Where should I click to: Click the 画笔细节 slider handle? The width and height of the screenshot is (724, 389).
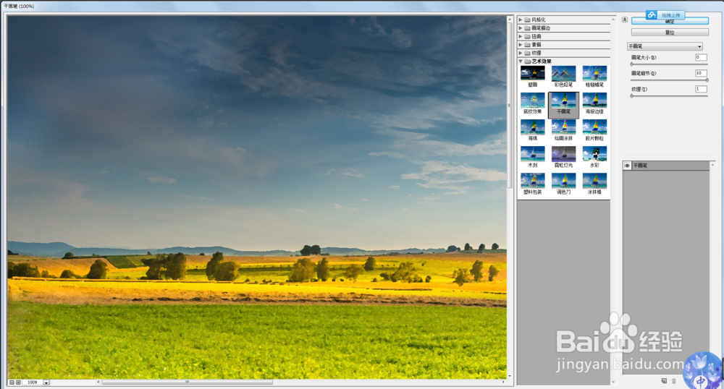pos(707,80)
